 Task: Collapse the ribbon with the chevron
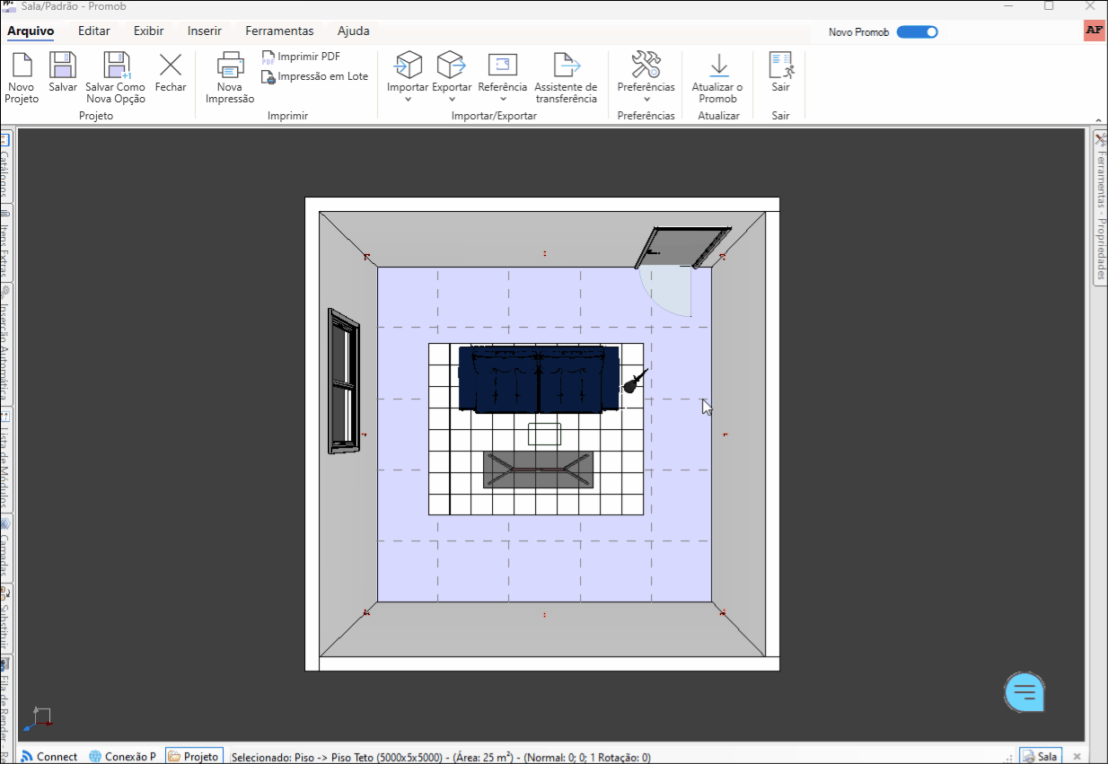point(1097,119)
